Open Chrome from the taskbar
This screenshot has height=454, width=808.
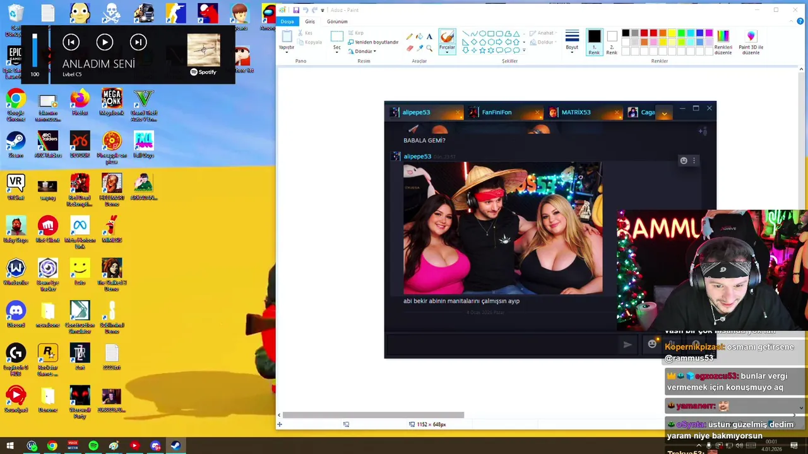click(52, 446)
